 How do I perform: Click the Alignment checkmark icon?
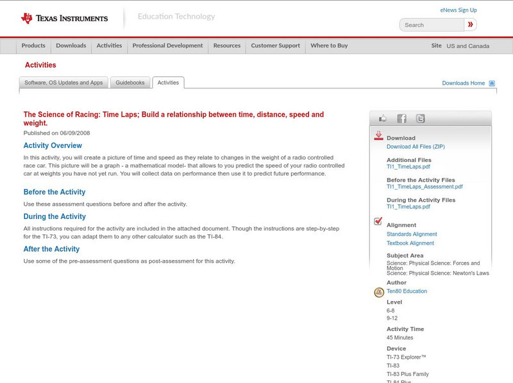tap(378, 221)
